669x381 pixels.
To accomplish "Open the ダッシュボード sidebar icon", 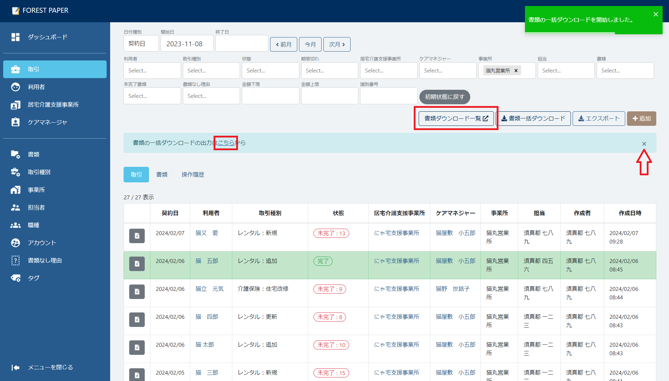I will coord(15,37).
